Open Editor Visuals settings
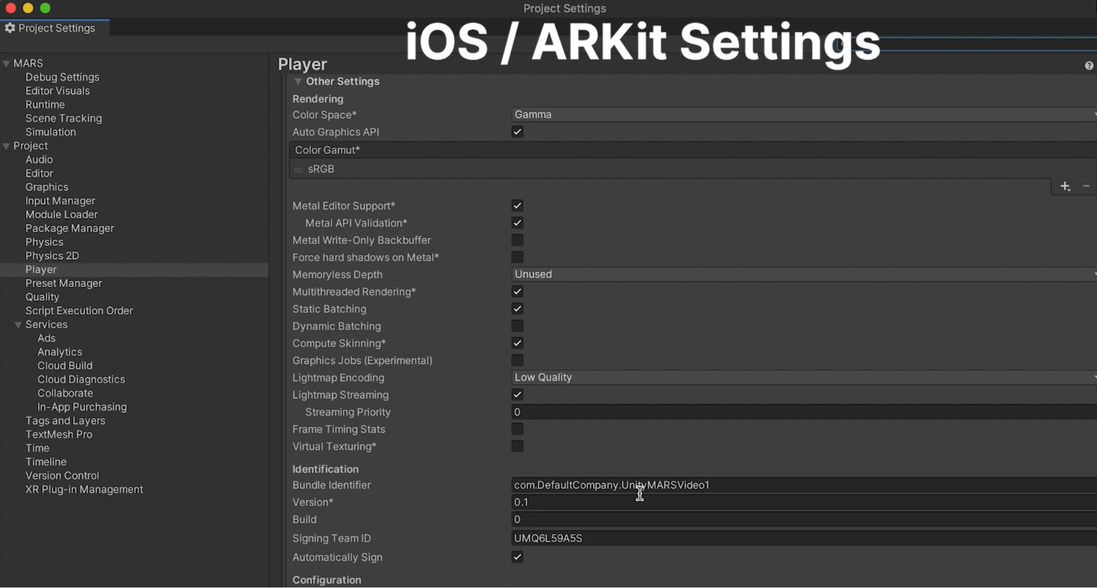Image resolution: width=1097 pixels, height=588 pixels. point(57,91)
